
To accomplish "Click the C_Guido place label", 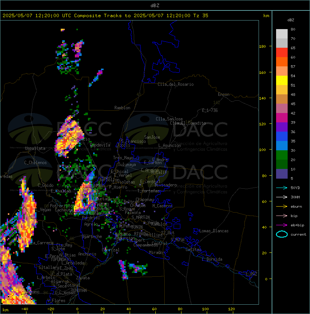I will click(45, 185).
